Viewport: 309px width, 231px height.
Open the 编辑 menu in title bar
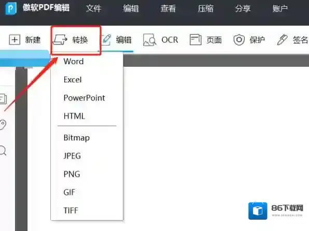(131, 8)
